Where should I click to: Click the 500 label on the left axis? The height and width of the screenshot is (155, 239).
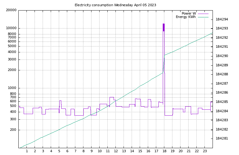click(x=13, y=106)
